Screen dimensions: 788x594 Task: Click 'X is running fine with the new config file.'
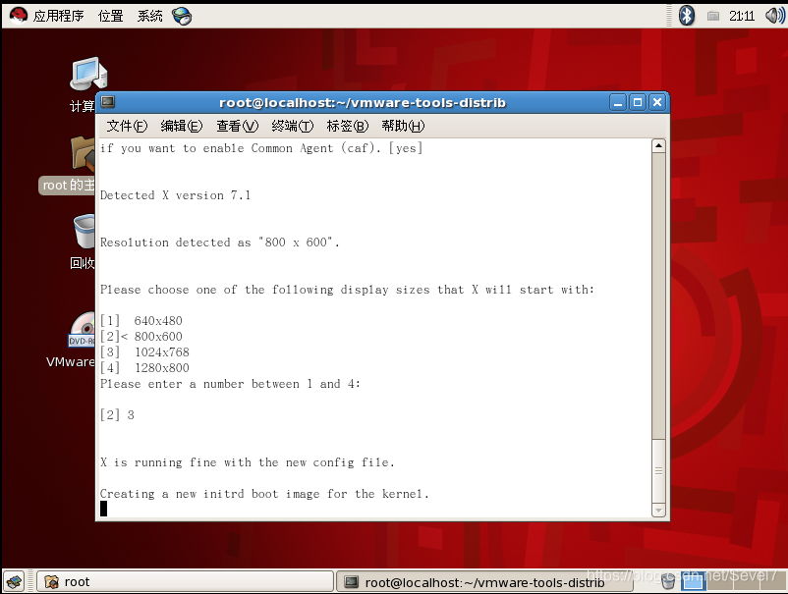point(248,462)
